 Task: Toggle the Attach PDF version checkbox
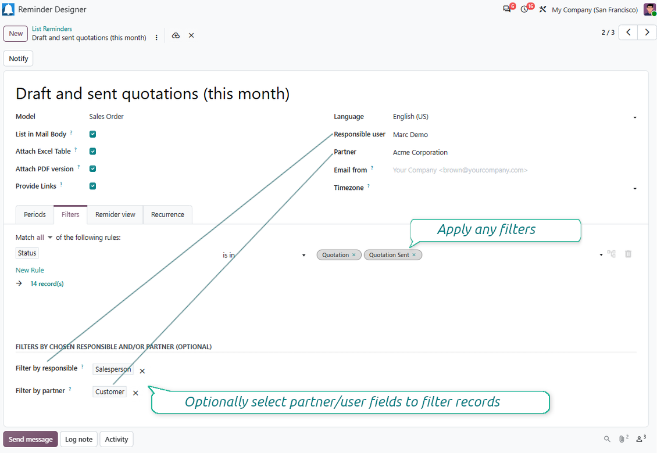click(x=92, y=169)
